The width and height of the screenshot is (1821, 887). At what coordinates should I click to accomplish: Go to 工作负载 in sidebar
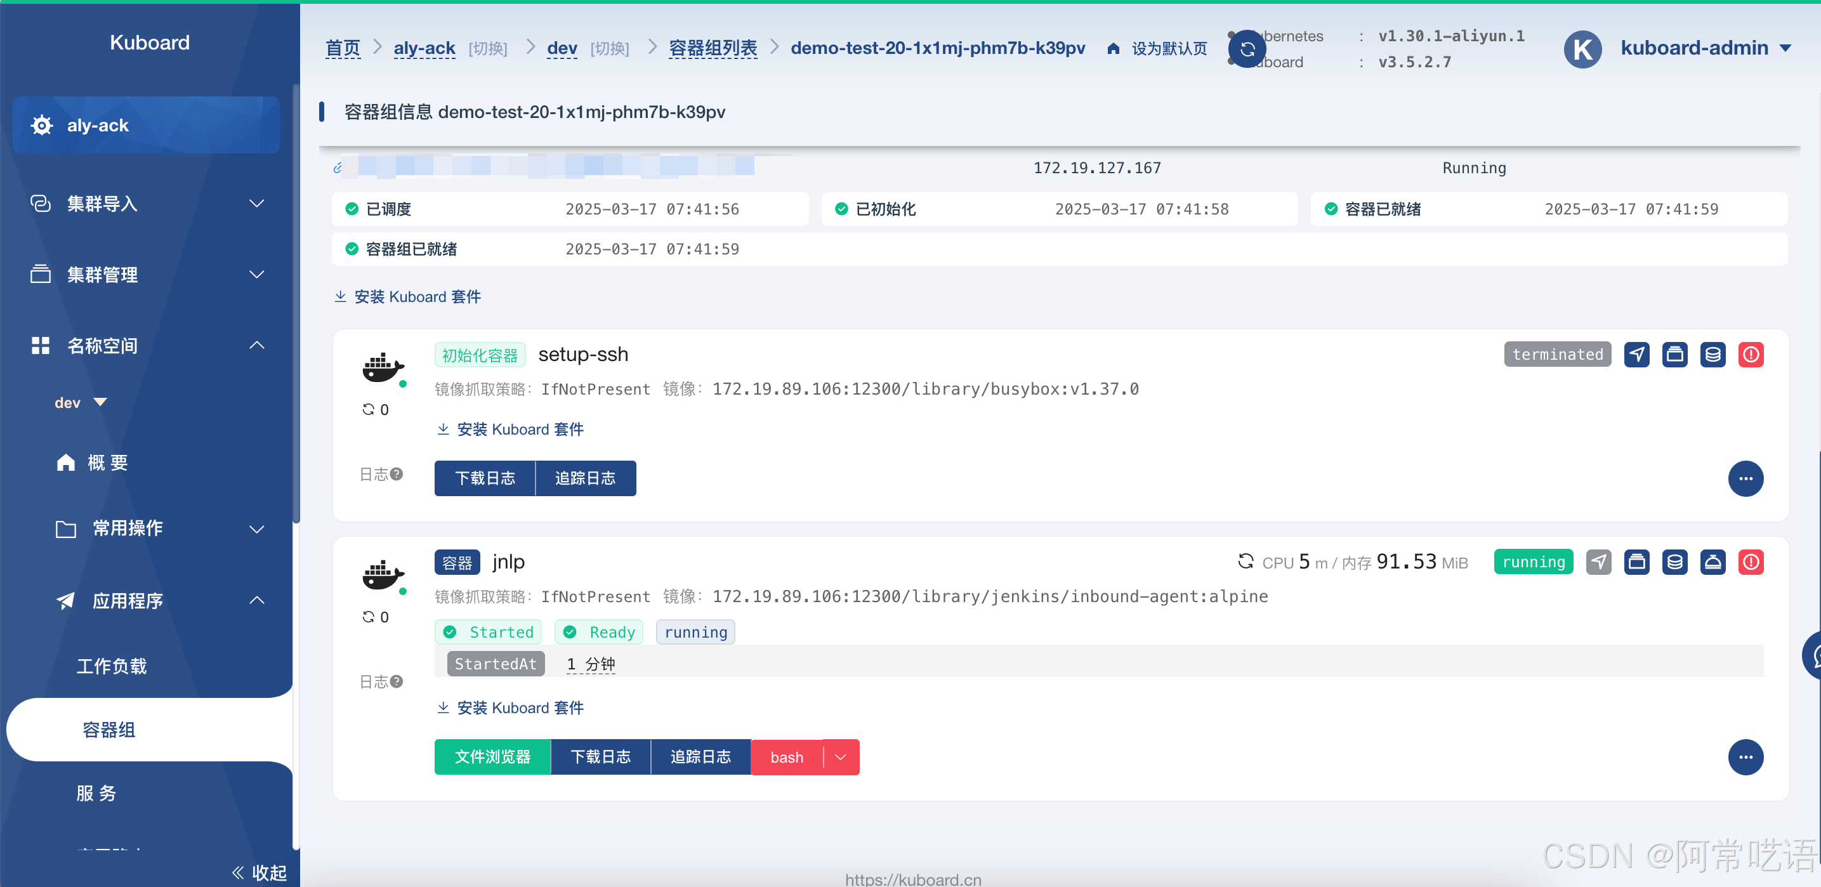point(112,666)
